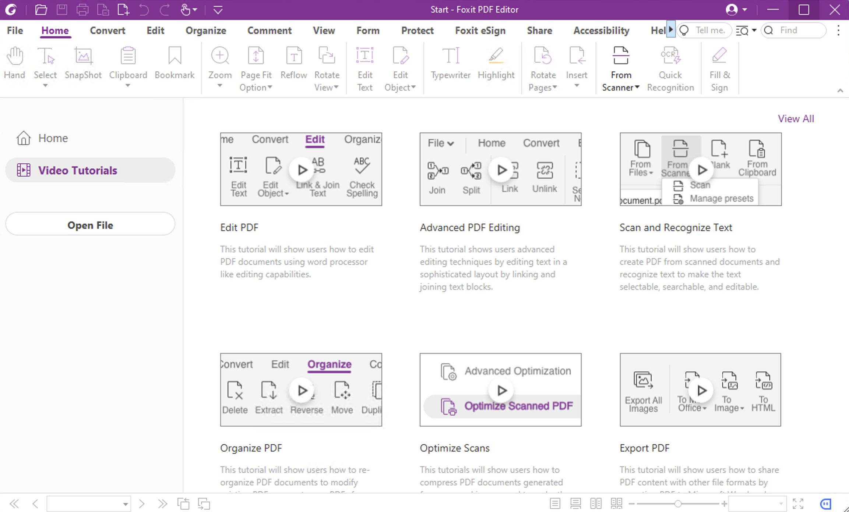This screenshot has width=849, height=512.
Task: Open the Accessibility tab
Action: click(602, 31)
